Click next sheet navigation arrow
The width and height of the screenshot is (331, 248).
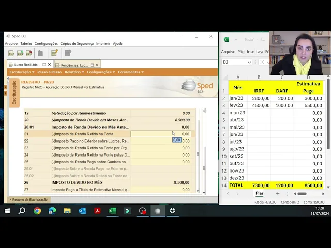(x=237, y=194)
